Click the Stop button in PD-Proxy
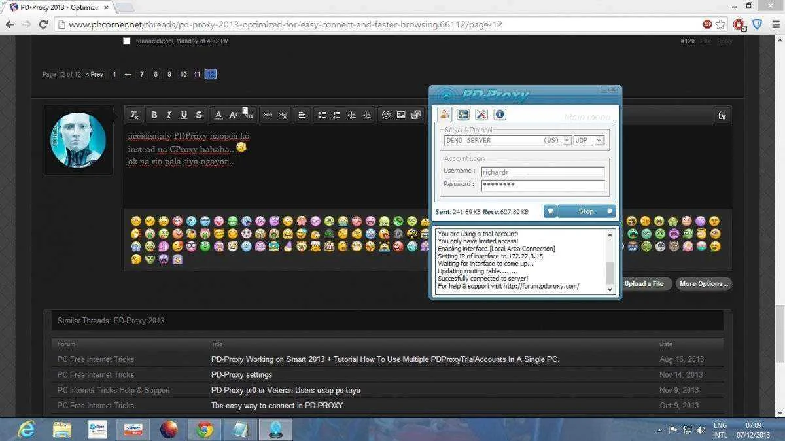 (x=586, y=211)
